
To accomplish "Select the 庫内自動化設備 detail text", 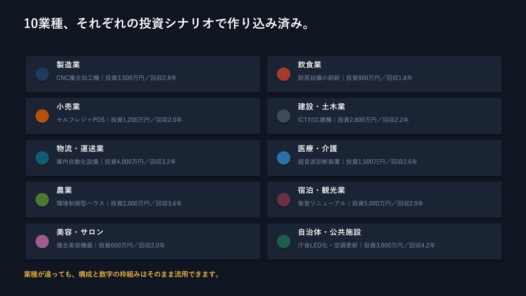I will (x=116, y=162).
